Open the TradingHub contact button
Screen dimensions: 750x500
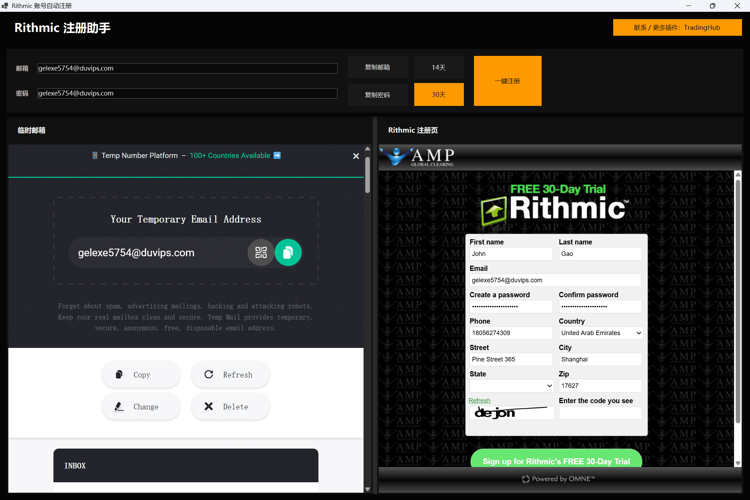point(677,27)
